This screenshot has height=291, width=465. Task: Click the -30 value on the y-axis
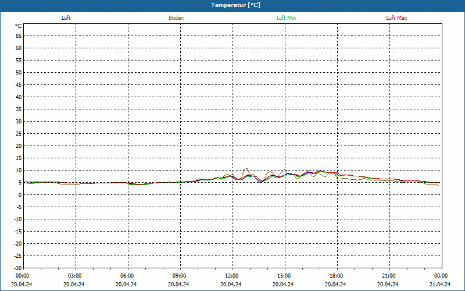pyautogui.click(x=18, y=268)
